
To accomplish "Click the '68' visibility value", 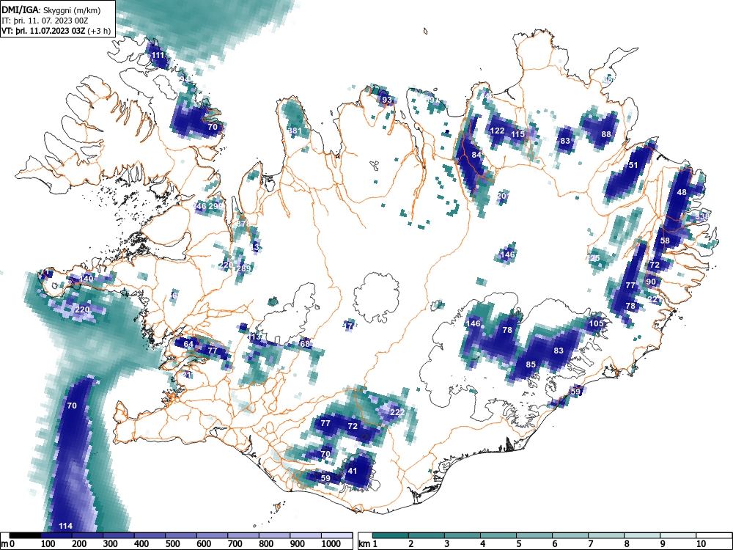I will coord(305,344).
